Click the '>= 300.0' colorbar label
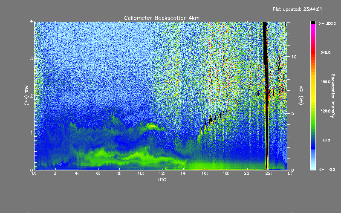The width and height of the screenshot is (341, 213). pyautogui.click(x=327, y=23)
